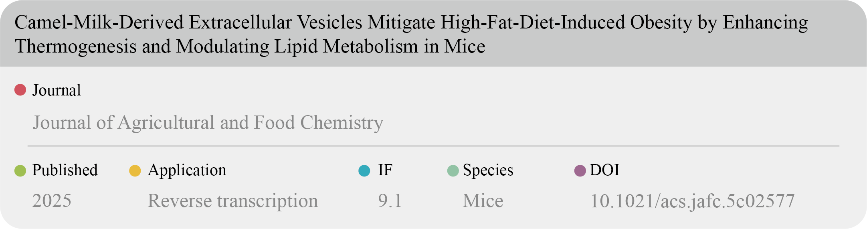Click the Published field label

(x=65, y=170)
